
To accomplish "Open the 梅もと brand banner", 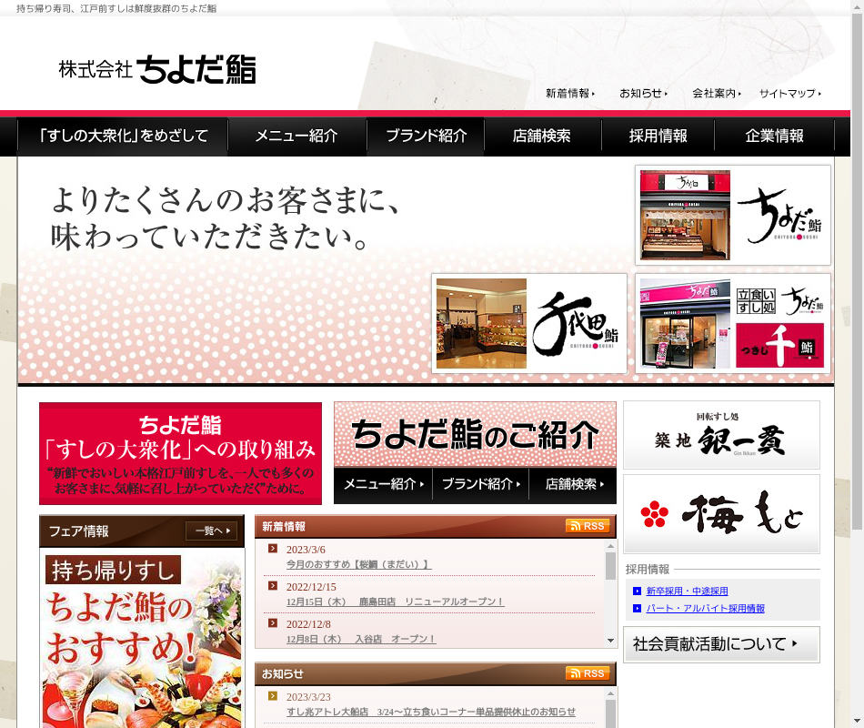I will pyautogui.click(x=721, y=514).
